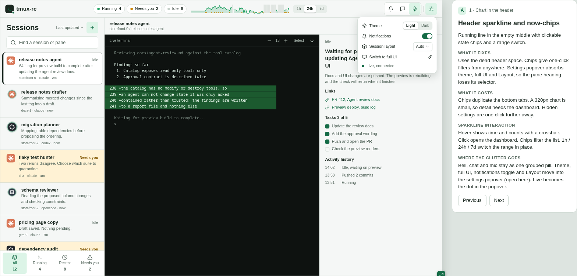Open the Running tab in the bottom bar

click(x=40, y=263)
